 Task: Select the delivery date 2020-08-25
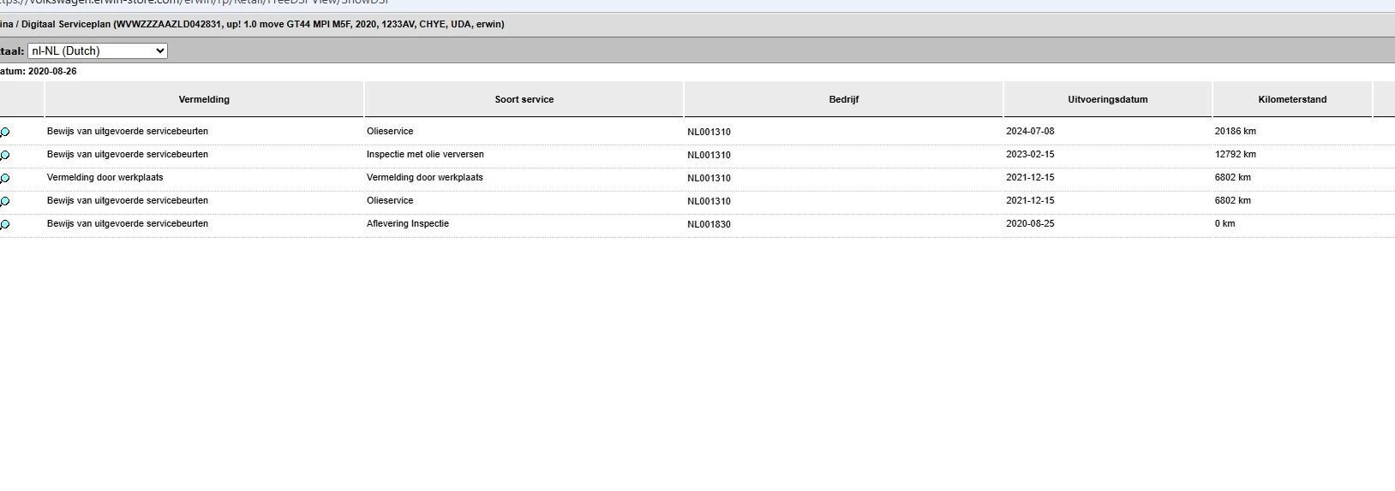(1030, 224)
